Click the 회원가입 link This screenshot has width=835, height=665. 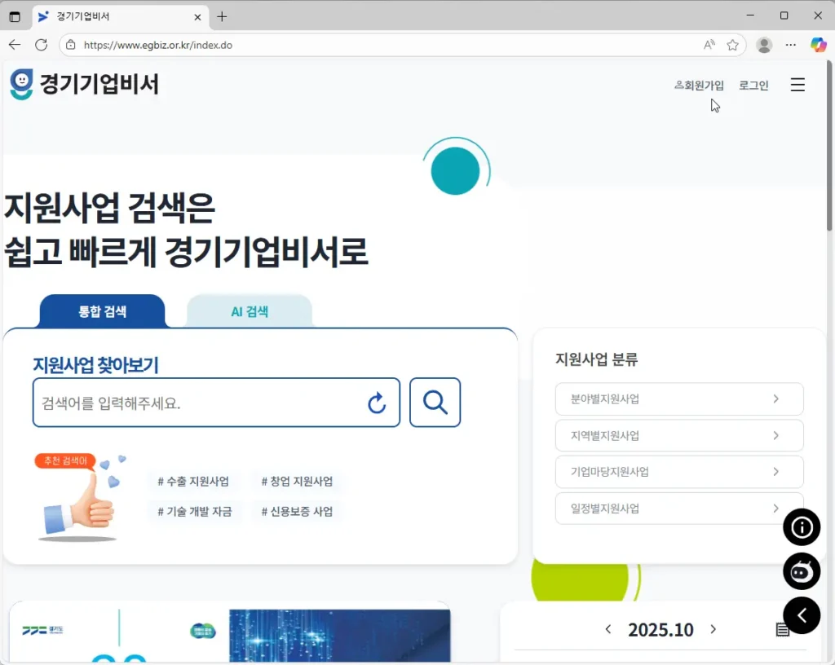click(700, 85)
